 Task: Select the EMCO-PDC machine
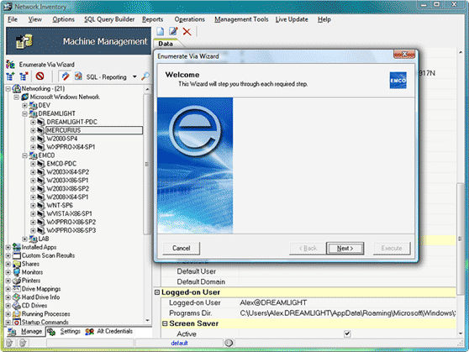click(x=61, y=164)
